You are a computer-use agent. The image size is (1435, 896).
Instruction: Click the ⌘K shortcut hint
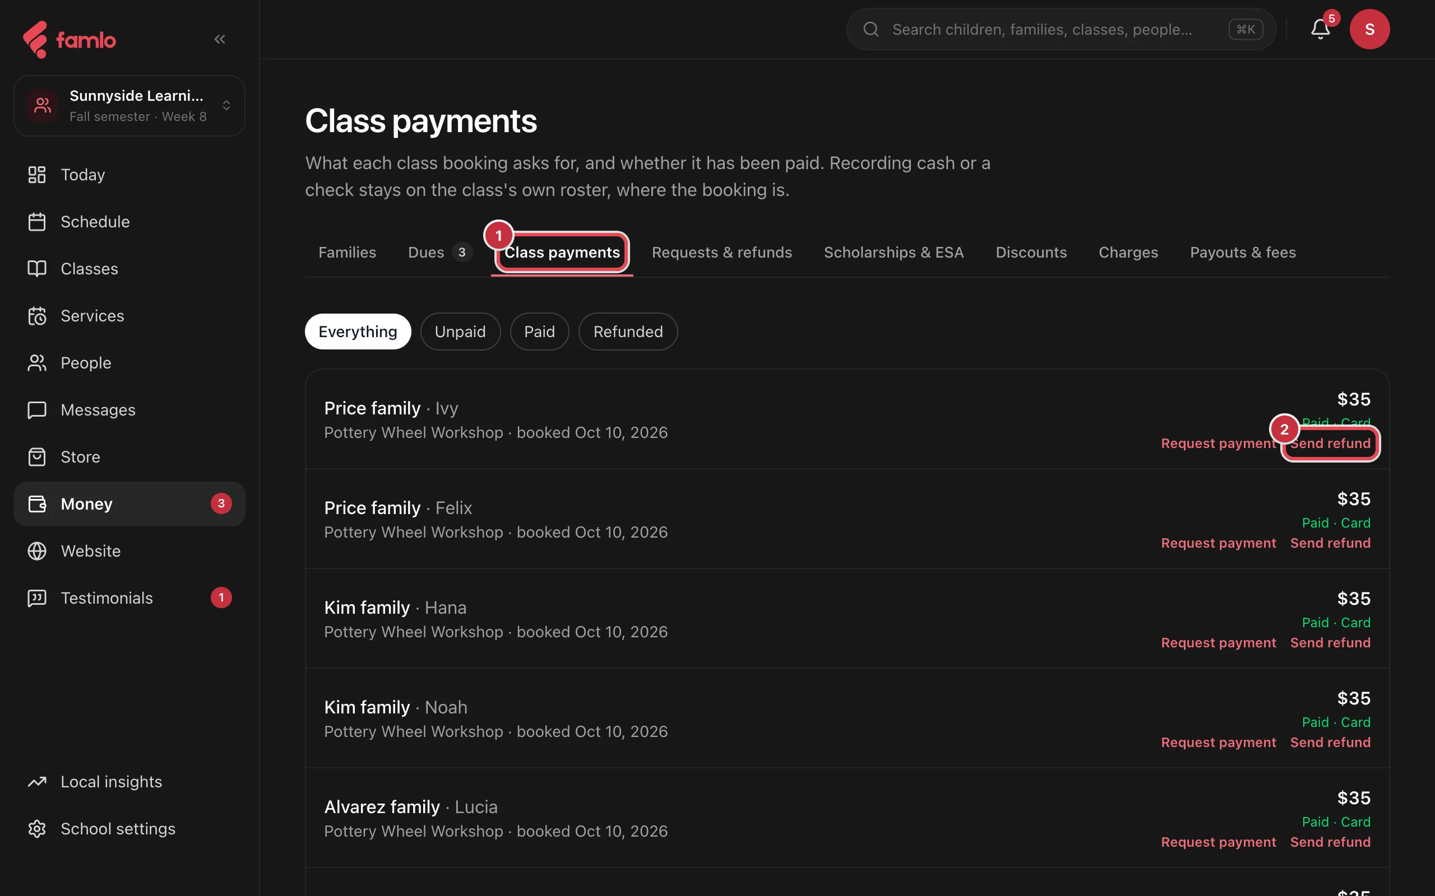1245,29
